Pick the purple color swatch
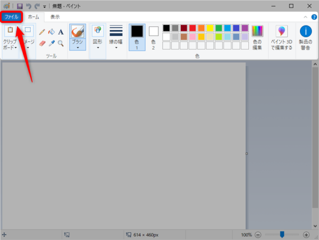Screen dimensions: 319x240 (x=245, y=28)
